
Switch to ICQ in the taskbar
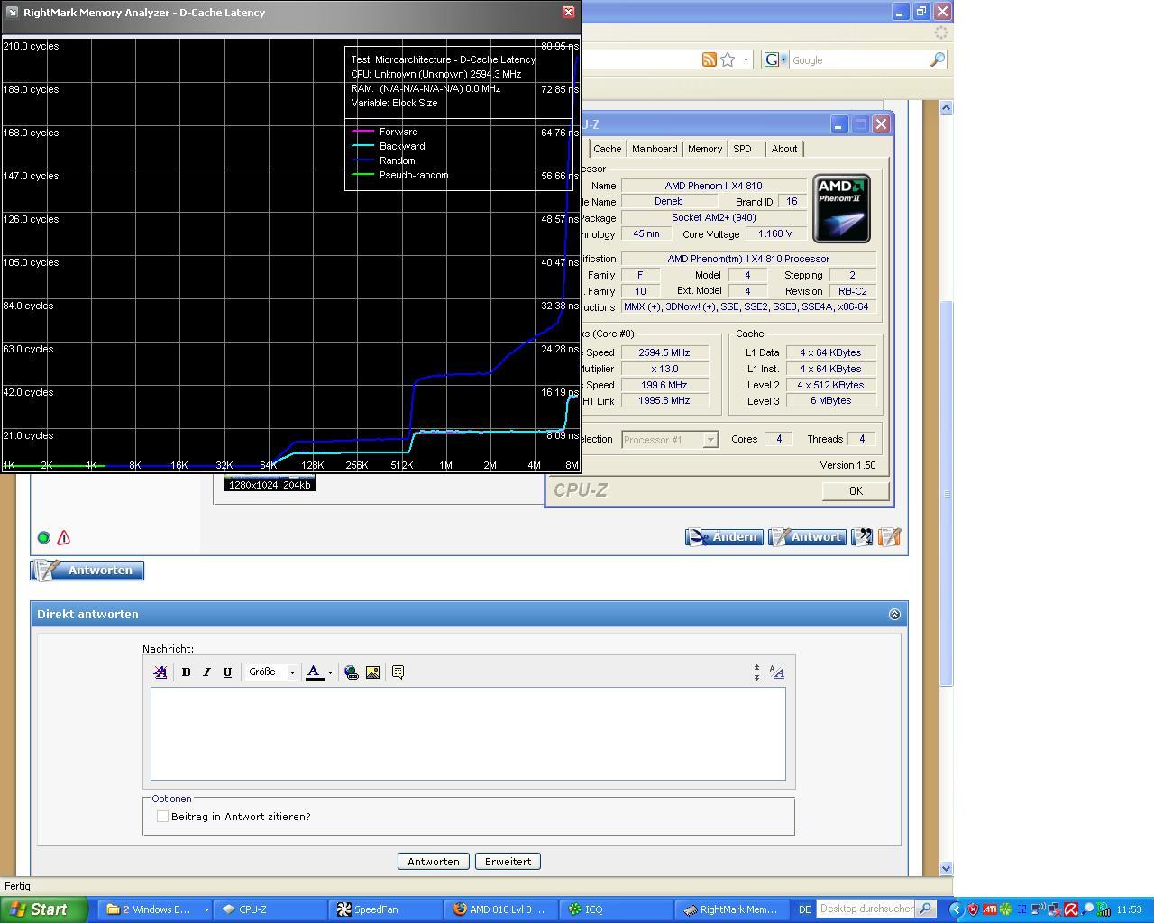618,909
